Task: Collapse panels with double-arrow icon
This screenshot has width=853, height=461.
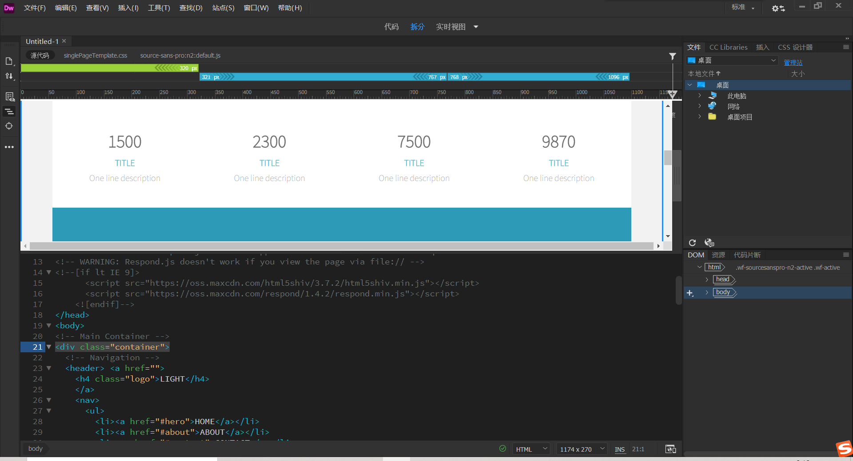Action: 847,39
